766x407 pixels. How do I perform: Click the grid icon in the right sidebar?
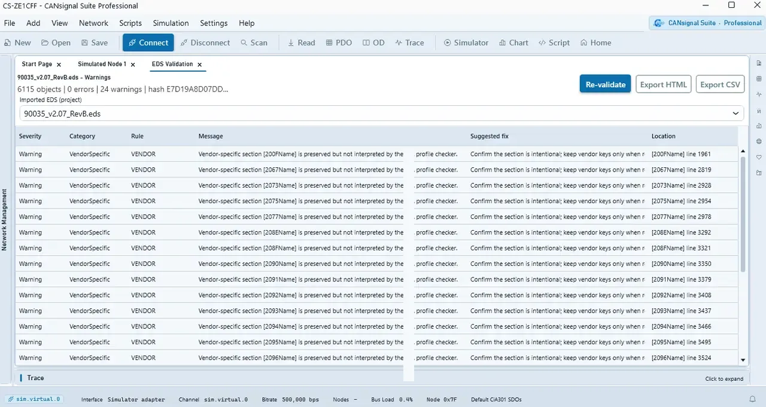click(759, 79)
